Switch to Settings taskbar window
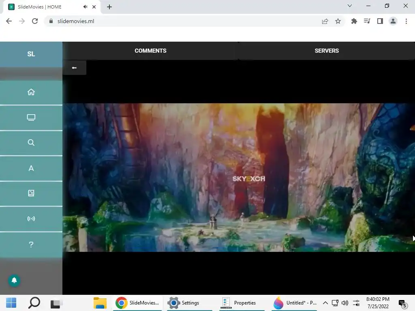Viewport: 415px width, 311px height. coord(190,303)
